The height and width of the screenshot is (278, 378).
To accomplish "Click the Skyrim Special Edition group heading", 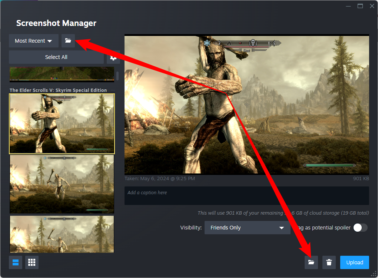I will pos(58,90).
